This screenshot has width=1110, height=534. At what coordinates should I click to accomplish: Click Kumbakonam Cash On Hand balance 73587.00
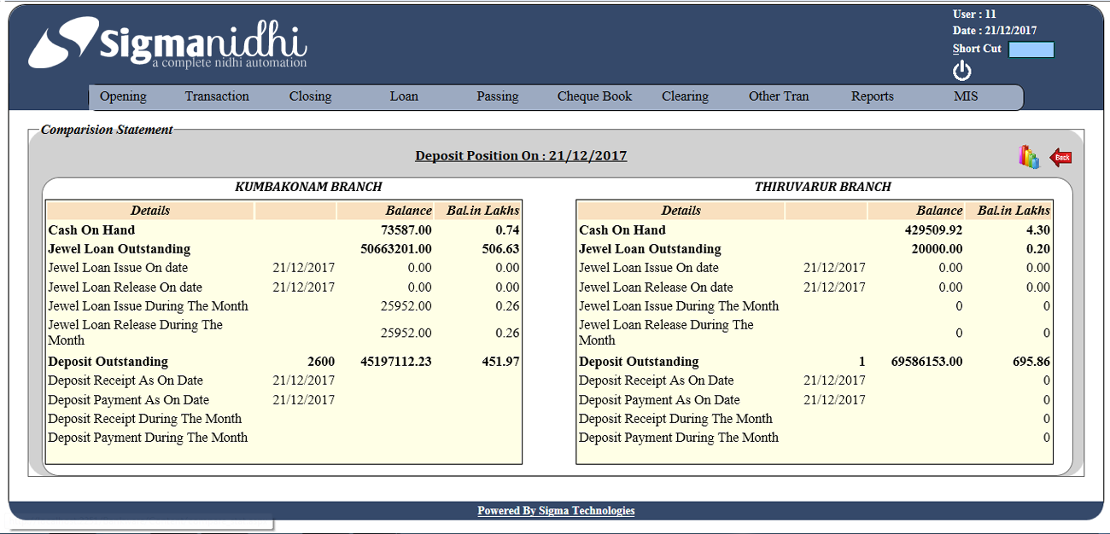coord(406,230)
